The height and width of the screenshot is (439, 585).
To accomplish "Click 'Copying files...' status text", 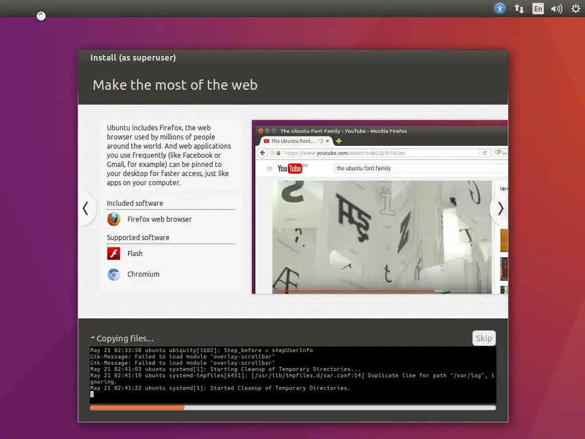I will 125,338.
